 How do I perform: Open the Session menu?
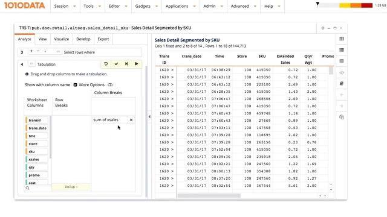click(65, 6)
